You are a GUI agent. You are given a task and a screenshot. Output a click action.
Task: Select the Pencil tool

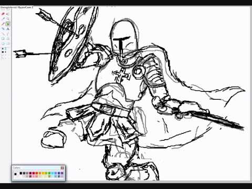point(3,24)
